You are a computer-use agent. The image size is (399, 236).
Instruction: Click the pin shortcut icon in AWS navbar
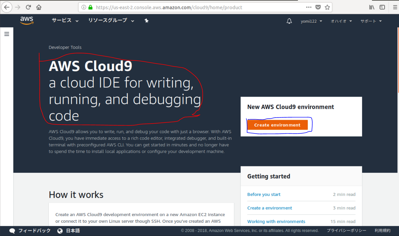coord(147,21)
